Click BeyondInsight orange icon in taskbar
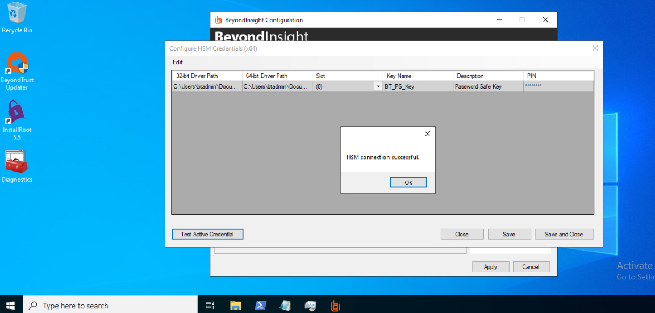The width and height of the screenshot is (655, 313). click(x=335, y=306)
